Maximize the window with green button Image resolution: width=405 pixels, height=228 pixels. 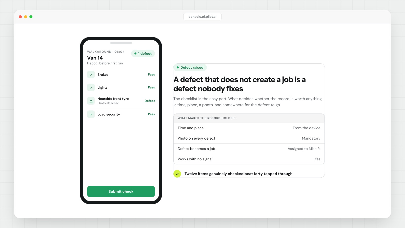tap(31, 17)
